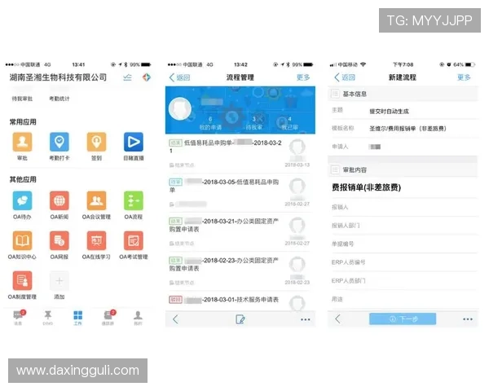Open the 审批 approval app icon

pos(22,142)
